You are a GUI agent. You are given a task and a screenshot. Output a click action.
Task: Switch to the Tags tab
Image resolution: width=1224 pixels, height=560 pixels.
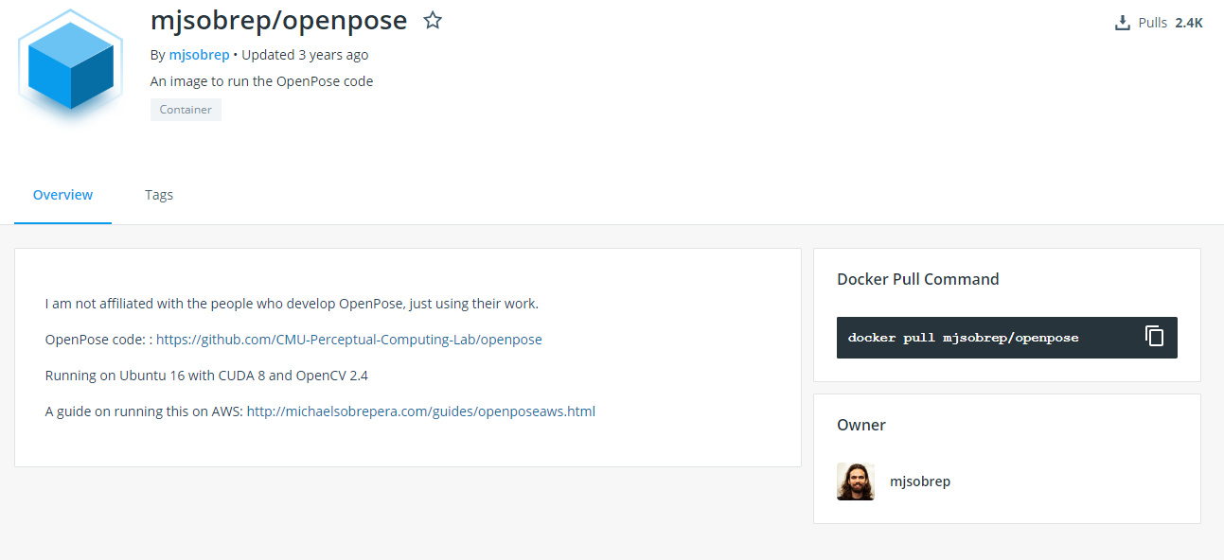pyautogui.click(x=158, y=195)
